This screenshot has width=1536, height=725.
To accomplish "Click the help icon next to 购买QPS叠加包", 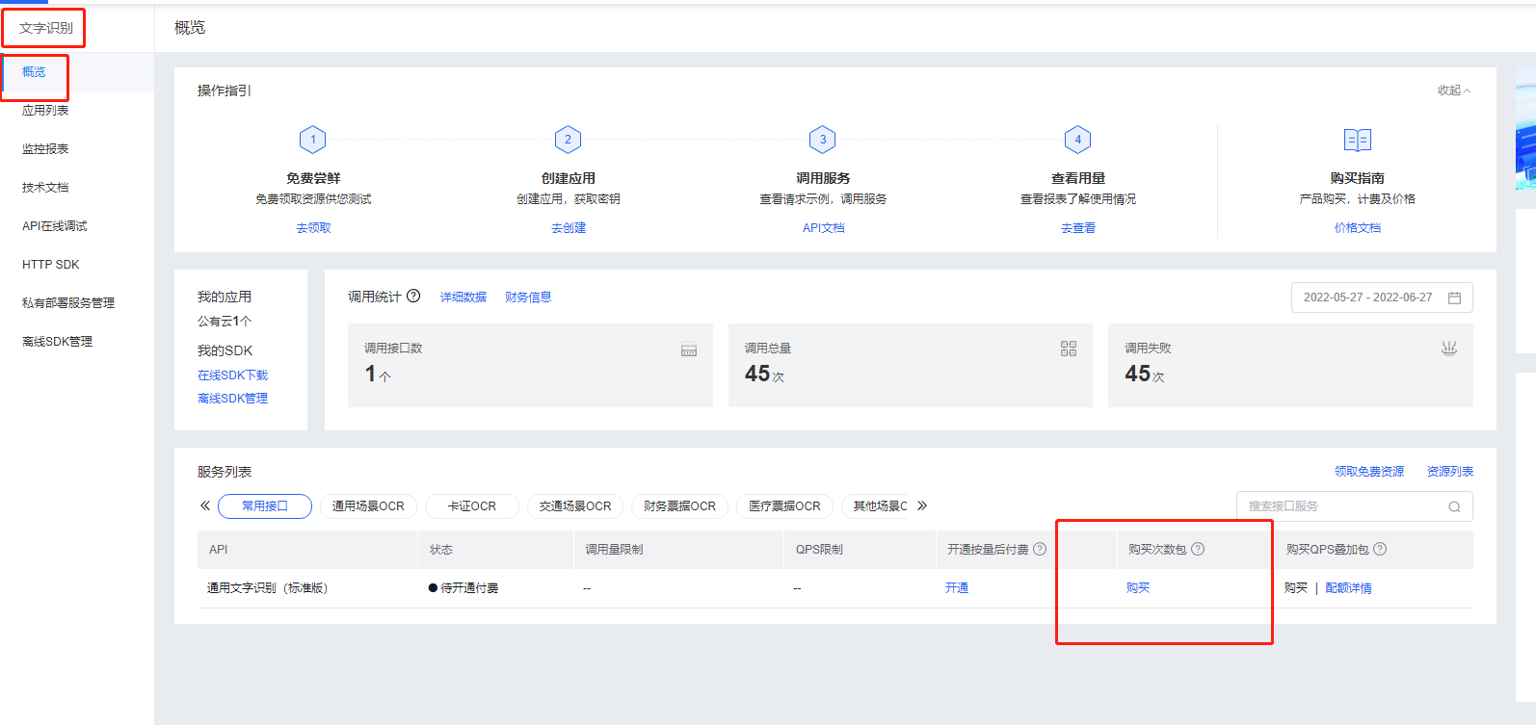I will tap(1380, 549).
